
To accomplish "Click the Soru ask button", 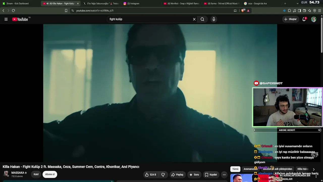I will [x=194, y=175].
